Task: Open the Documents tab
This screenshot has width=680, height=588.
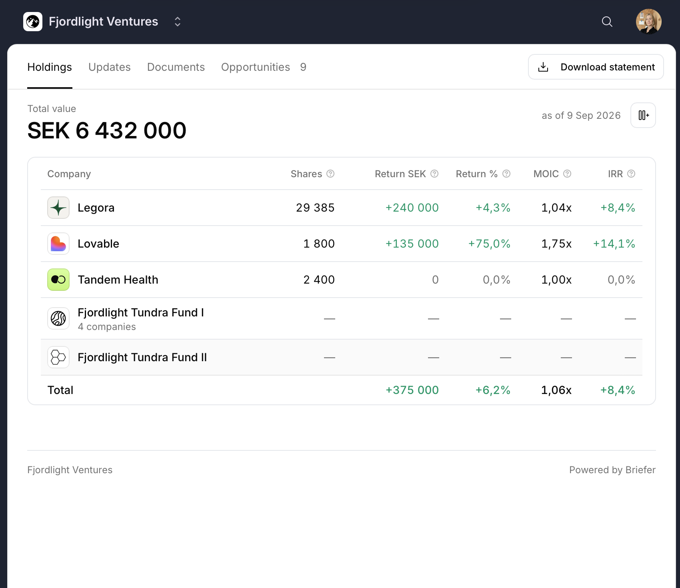Action: click(x=176, y=67)
